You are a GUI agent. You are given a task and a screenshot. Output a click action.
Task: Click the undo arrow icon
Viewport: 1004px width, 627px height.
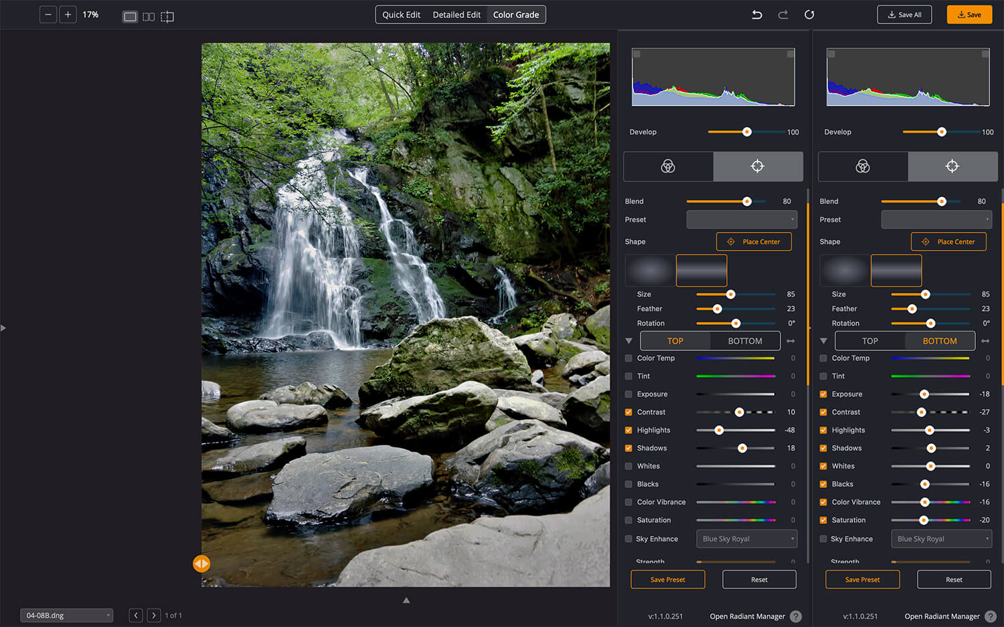tap(757, 15)
